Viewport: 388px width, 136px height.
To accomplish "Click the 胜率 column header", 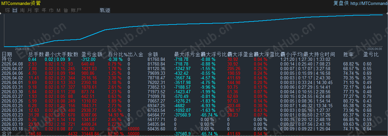I will tap(349, 54).
